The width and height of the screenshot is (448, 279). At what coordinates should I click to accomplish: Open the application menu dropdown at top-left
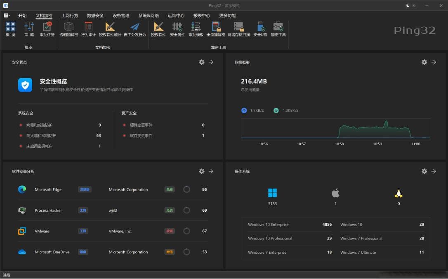(7, 15)
